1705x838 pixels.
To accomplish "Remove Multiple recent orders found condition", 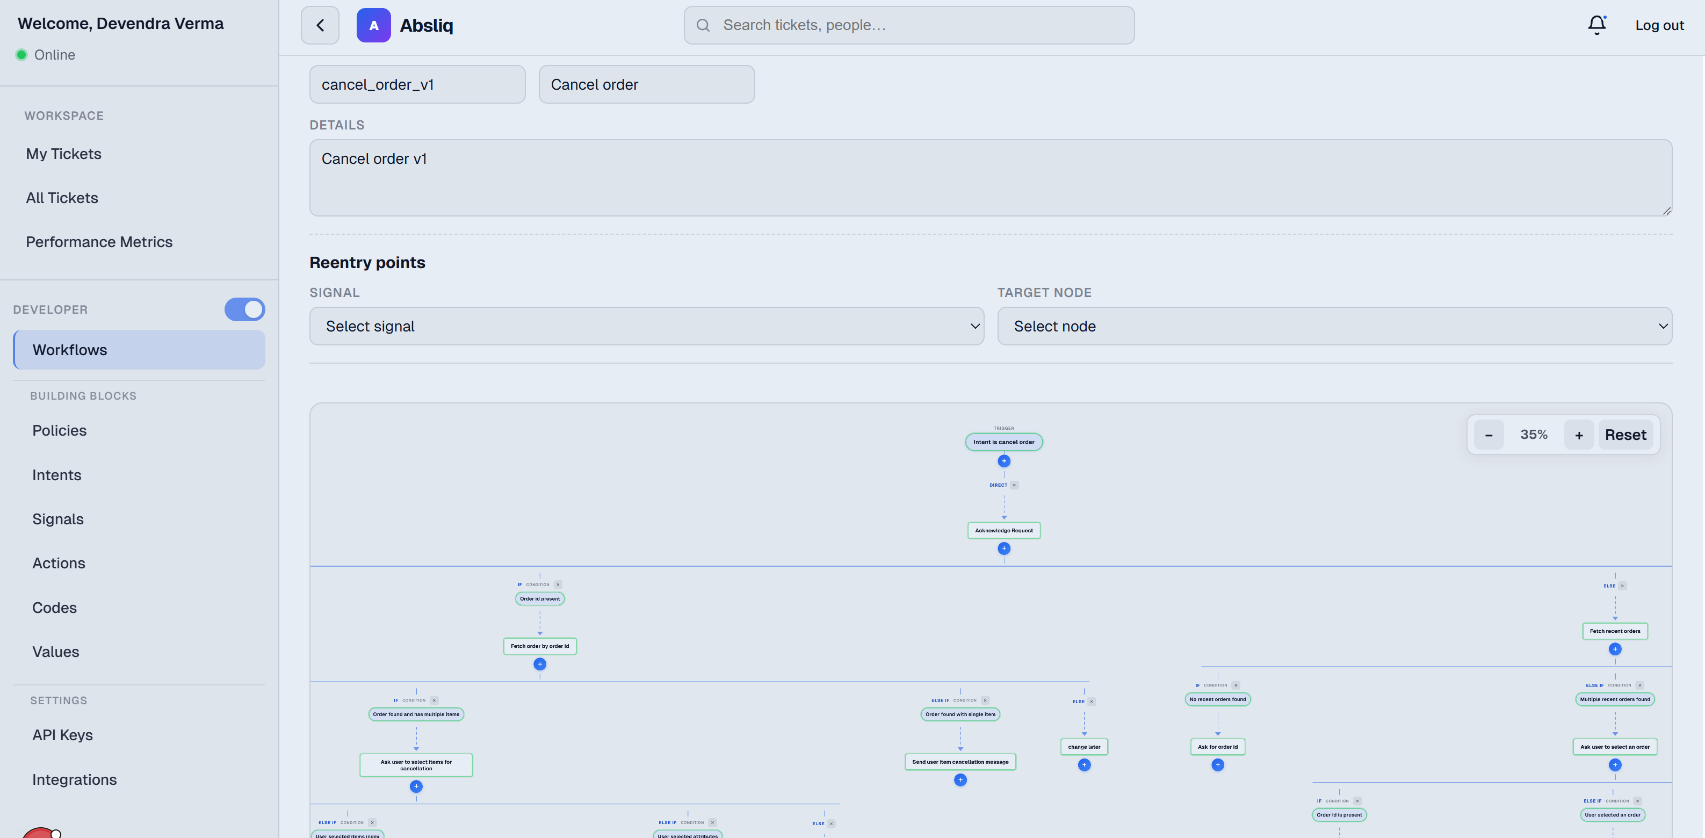I will 1639,685.
